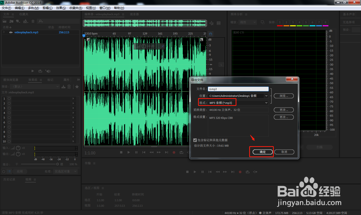Open the Location path dropdown in export dialog
The width and height of the screenshot is (361, 215).
[x=238, y=96]
